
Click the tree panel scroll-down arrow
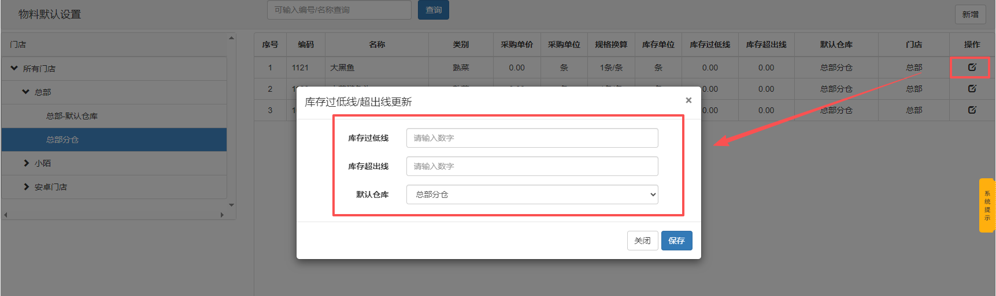(x=231, y=205)
